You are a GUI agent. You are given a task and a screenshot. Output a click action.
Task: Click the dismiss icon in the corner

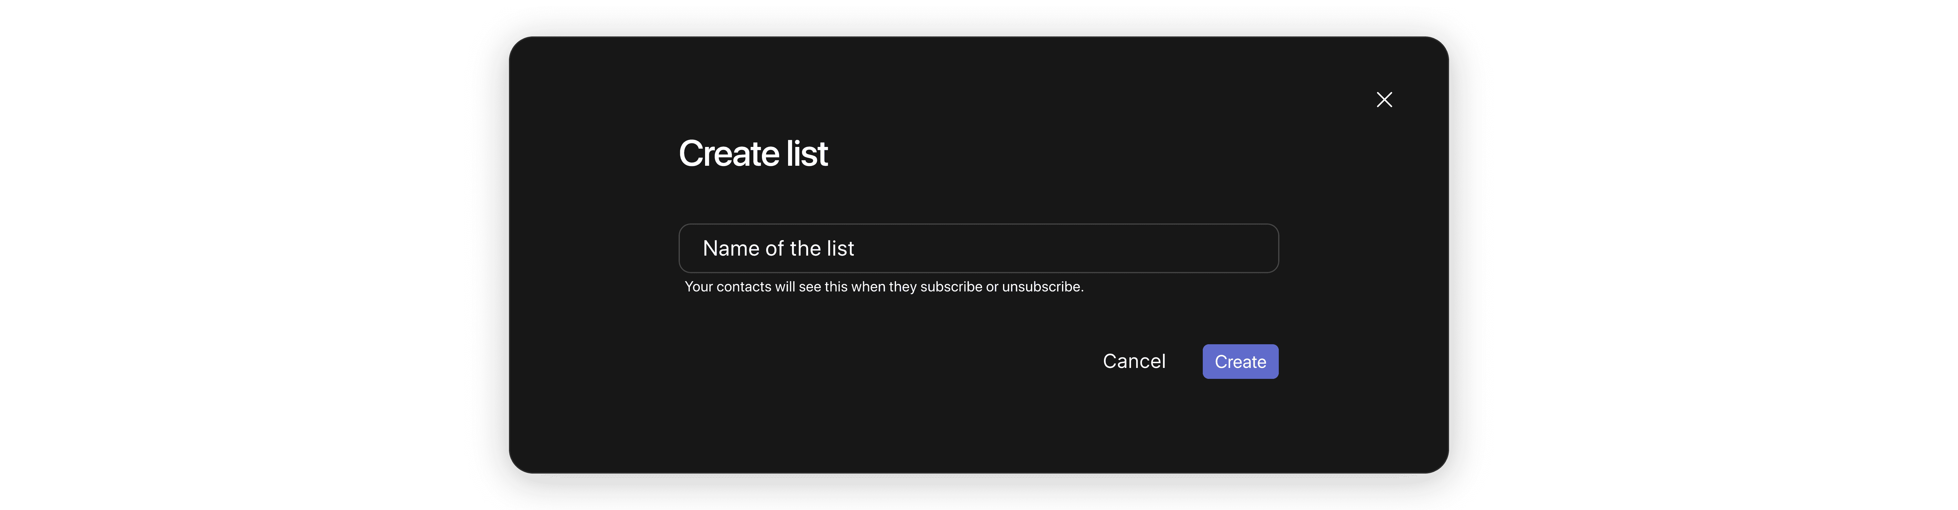tap(1384, 100)
